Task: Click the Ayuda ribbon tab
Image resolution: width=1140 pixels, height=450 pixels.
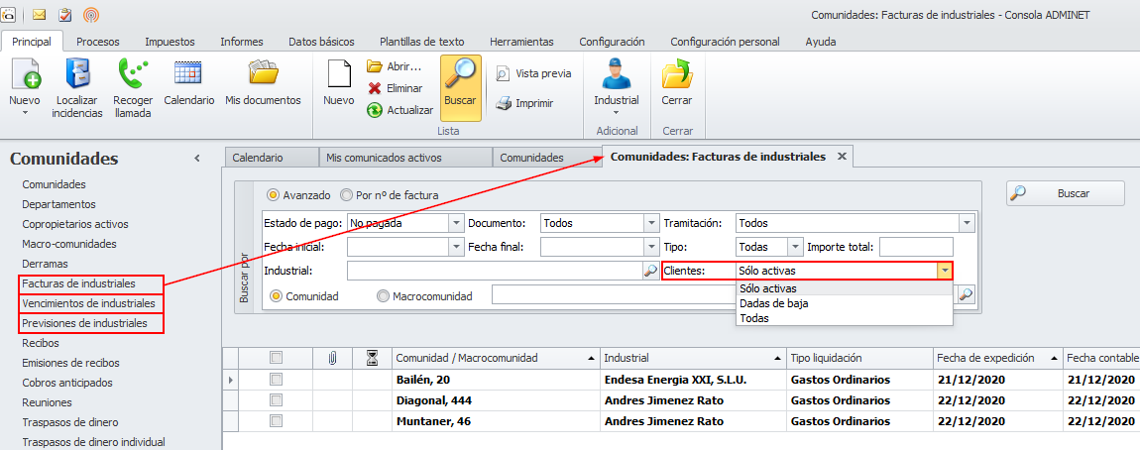Action: coord(821,42)
